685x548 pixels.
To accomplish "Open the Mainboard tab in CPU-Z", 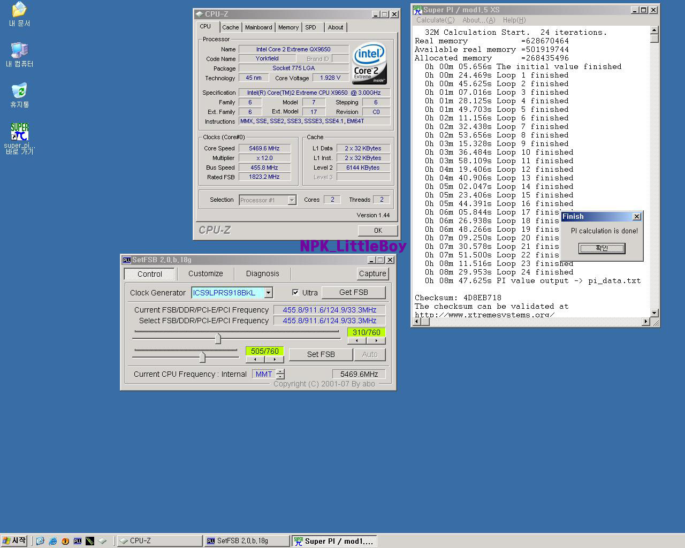I will [258, 27].
